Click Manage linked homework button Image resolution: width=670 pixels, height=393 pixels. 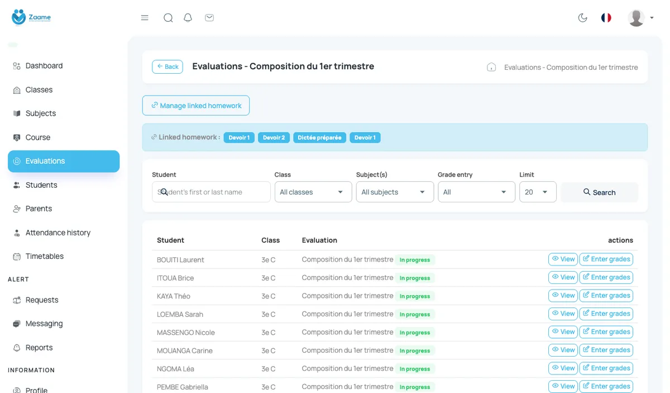(196, 106)
